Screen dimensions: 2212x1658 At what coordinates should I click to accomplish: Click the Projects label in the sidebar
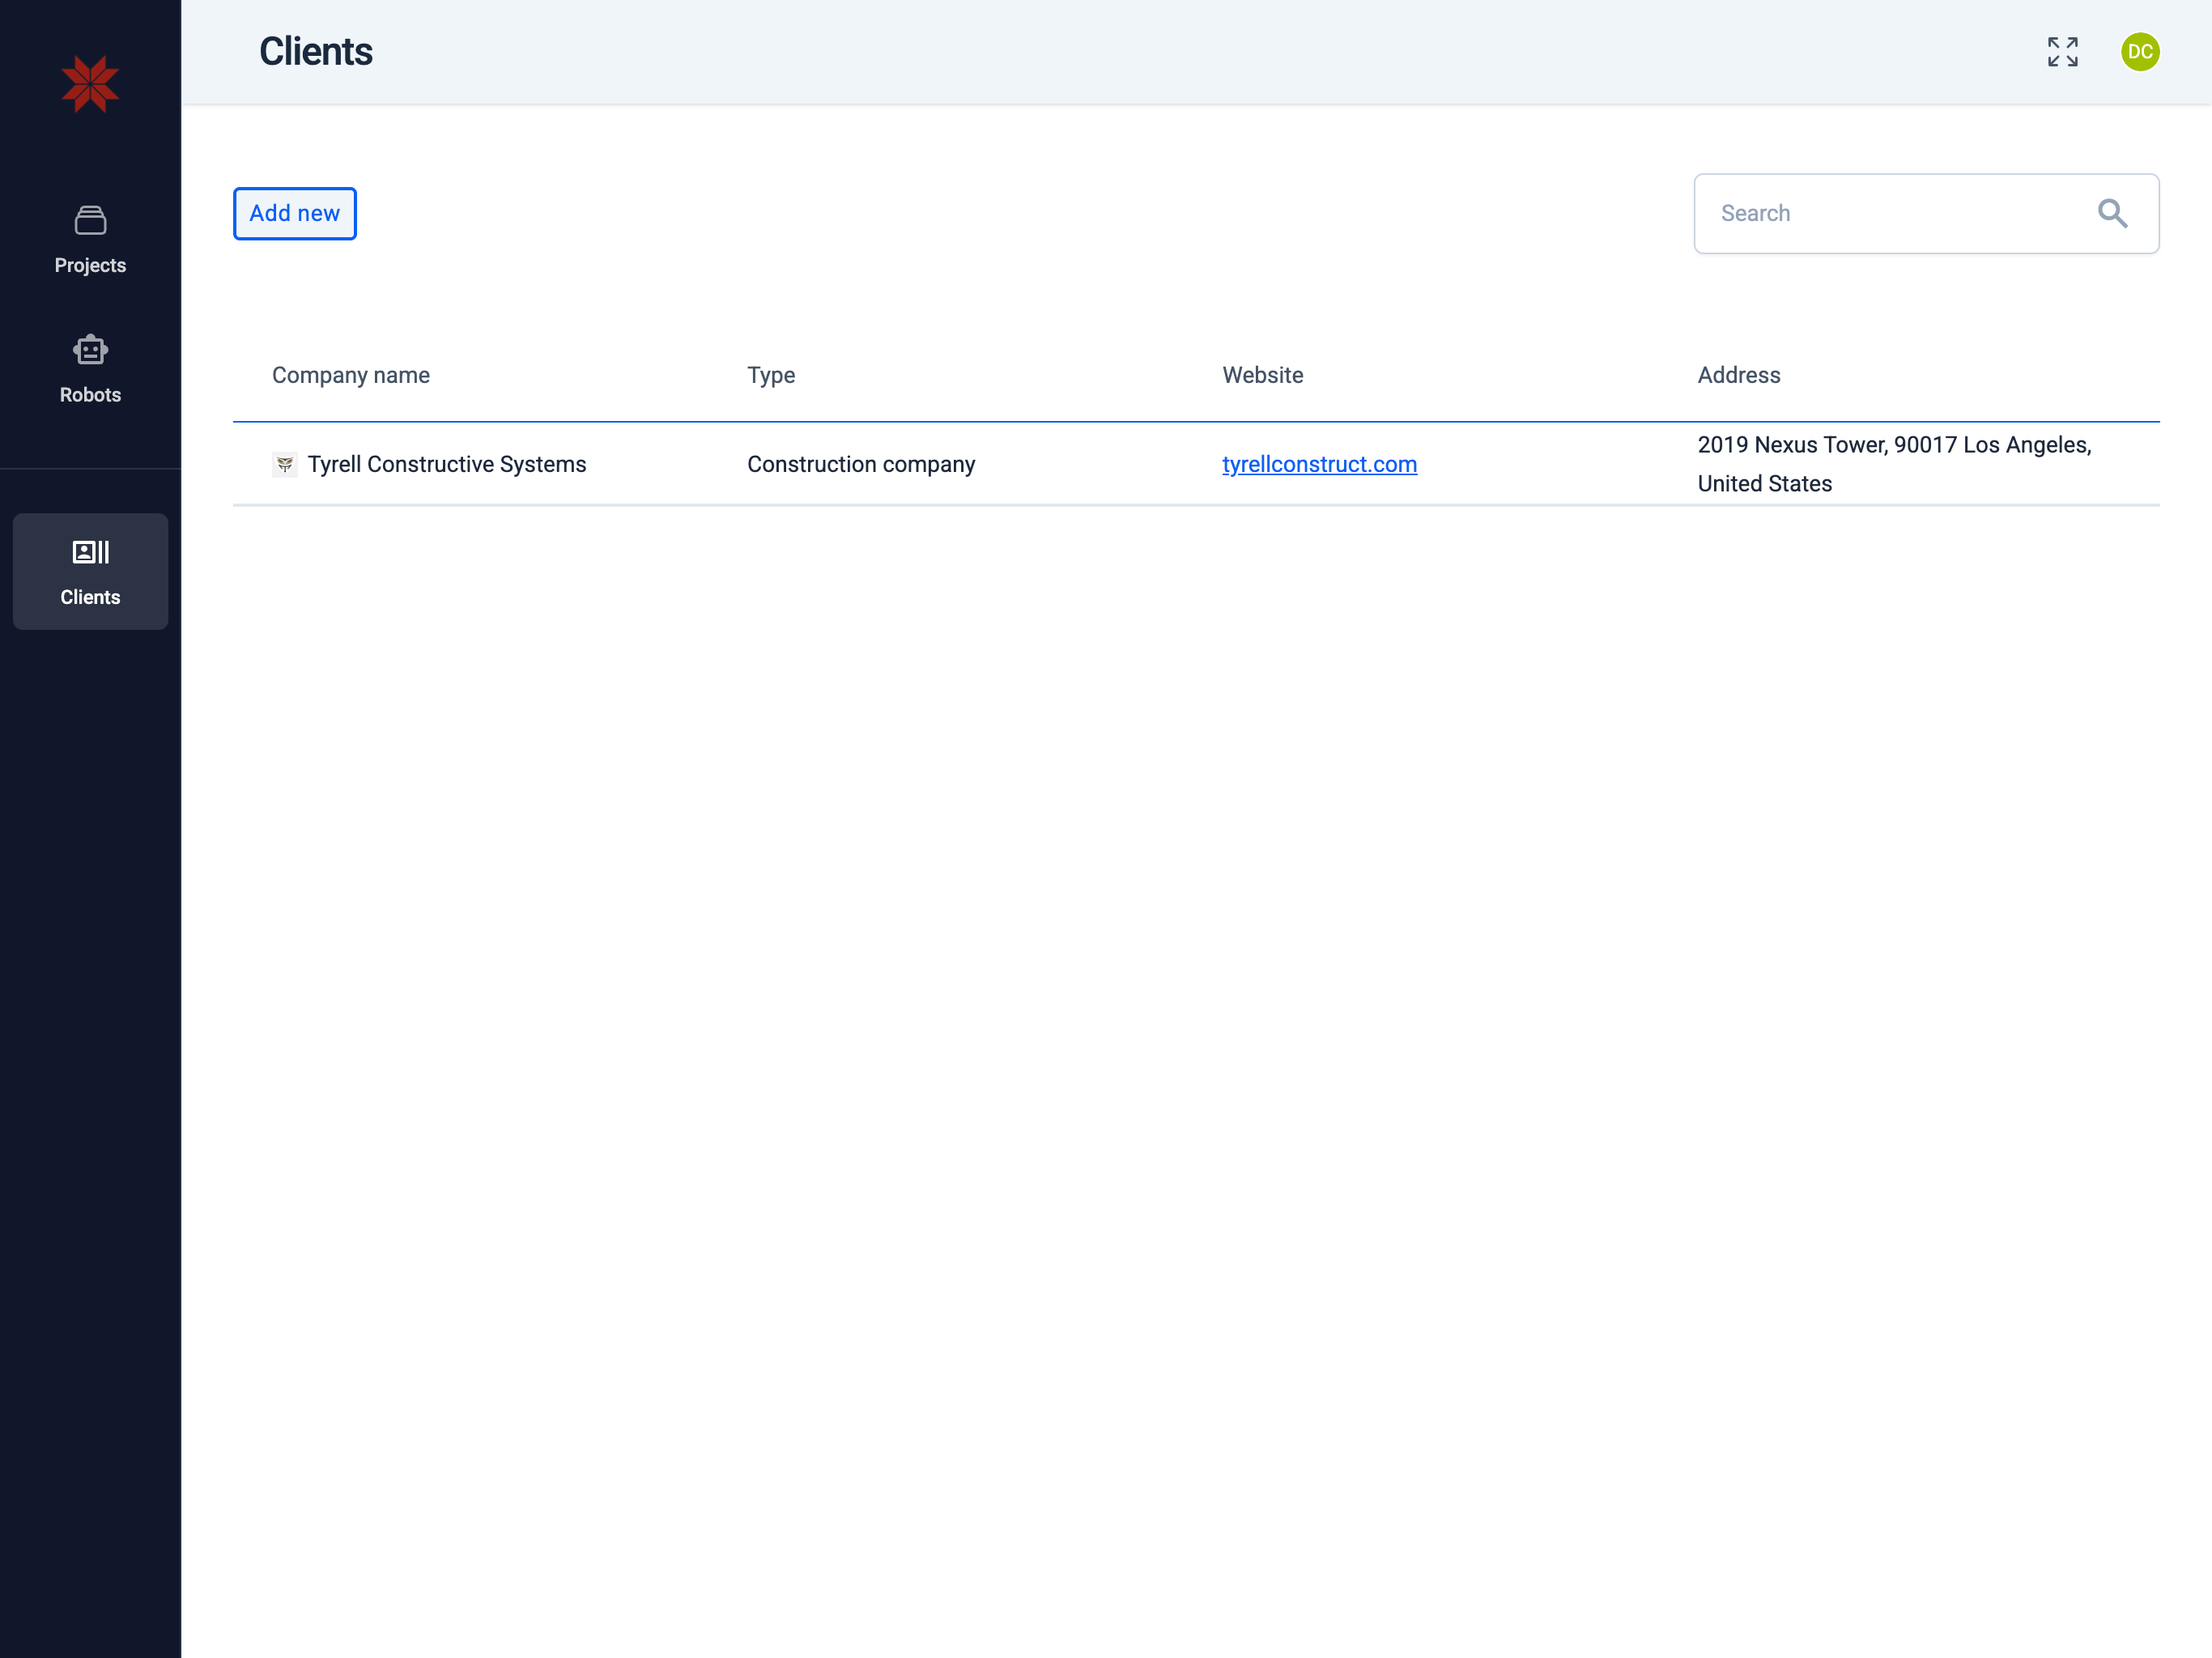point(90,265)
